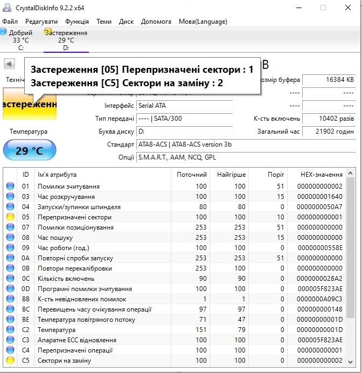Click blue status icon for attribute C2

coord(10,329)
